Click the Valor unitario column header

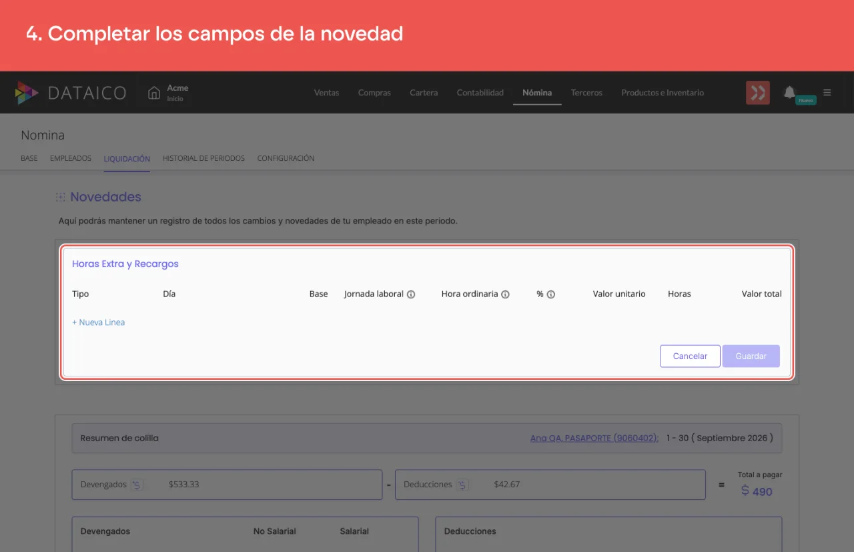coord(619,294)
